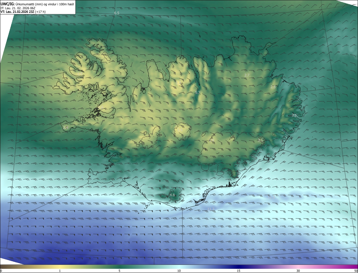This screenshot has width=358, height=273.
Task: Click the 5 tick on the color scale
Action: point(119,271)
